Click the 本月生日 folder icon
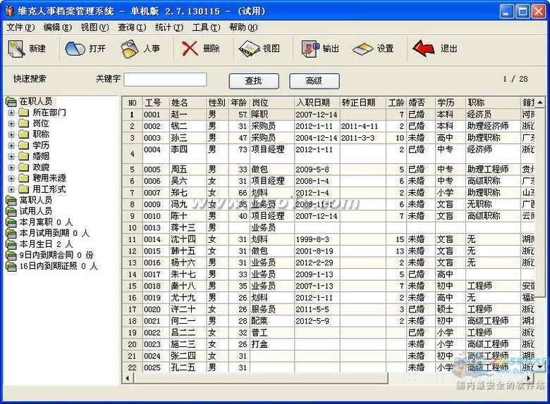 [x=11, y=244]
